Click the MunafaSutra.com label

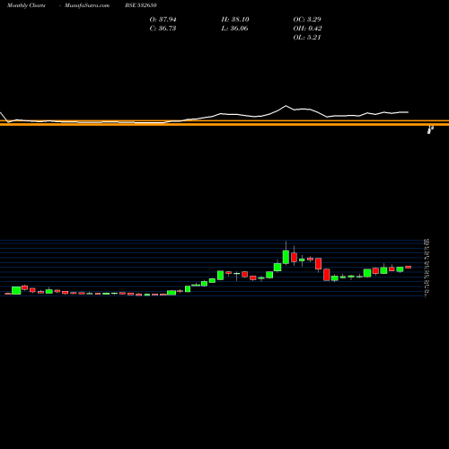(87, 5)
